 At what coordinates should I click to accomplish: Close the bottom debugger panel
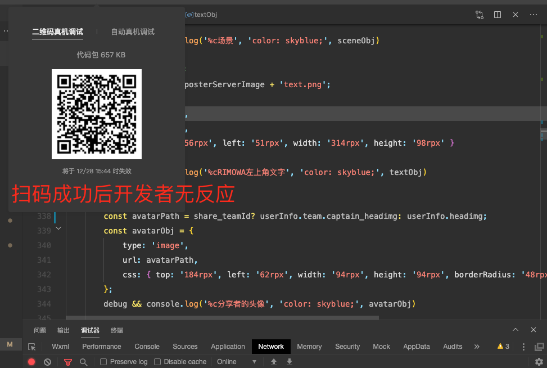[x=534, y=330]
